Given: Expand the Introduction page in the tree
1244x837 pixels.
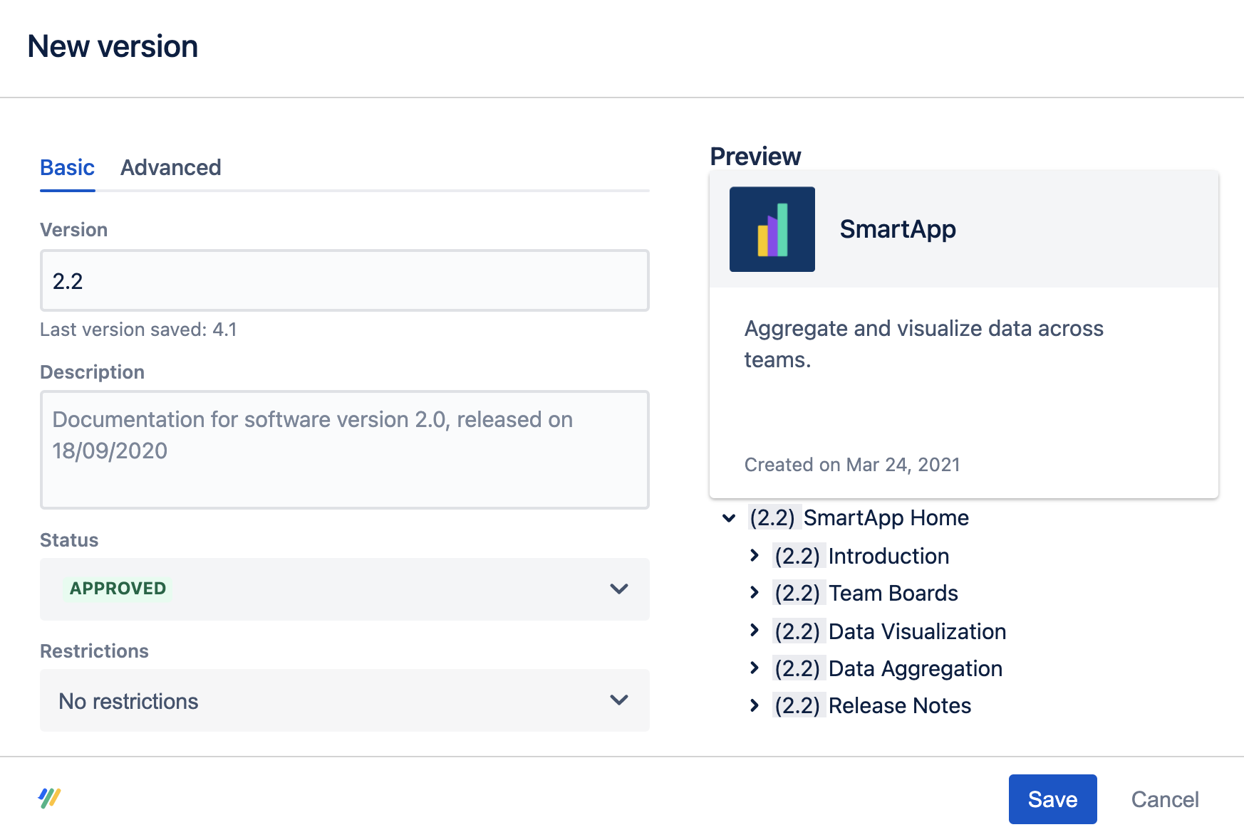Looking at the screenshot, I should [754, 556].
